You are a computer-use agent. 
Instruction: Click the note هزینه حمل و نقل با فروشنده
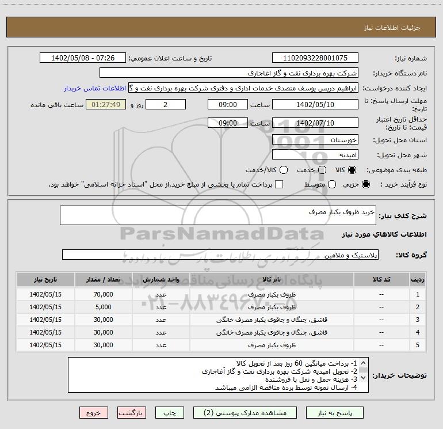pyautogui.click(x=311, y=379)
